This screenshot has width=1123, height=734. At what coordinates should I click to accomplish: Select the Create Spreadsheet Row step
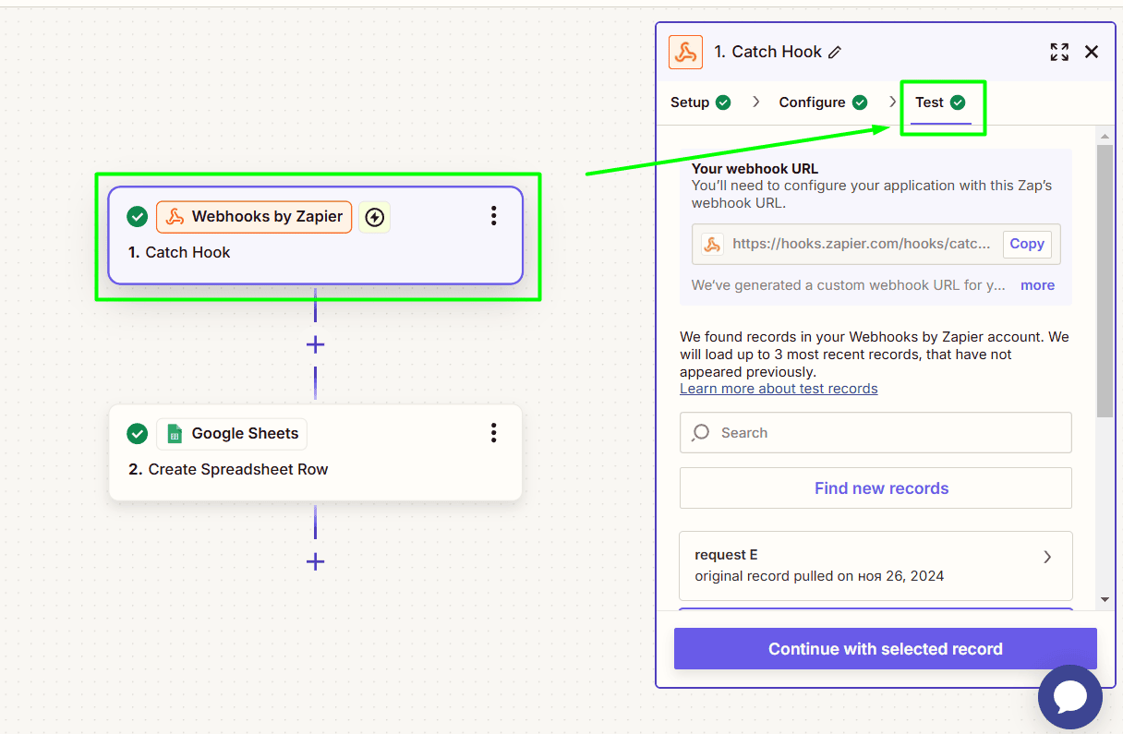tap(315, 453)
